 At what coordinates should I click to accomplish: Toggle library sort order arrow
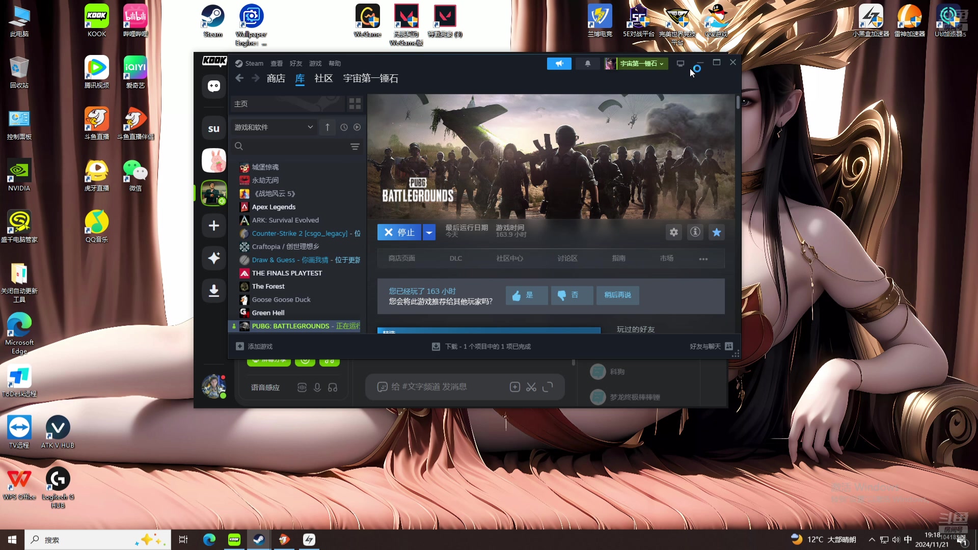tap(328, 127)
